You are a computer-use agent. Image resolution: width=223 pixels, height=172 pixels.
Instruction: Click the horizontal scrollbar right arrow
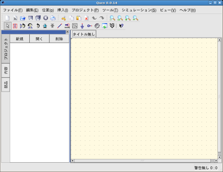pyautogui.click(x=216, y=161)
